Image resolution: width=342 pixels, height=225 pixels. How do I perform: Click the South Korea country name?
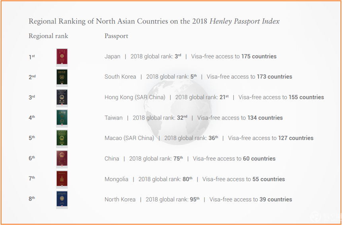pos(120,77)
